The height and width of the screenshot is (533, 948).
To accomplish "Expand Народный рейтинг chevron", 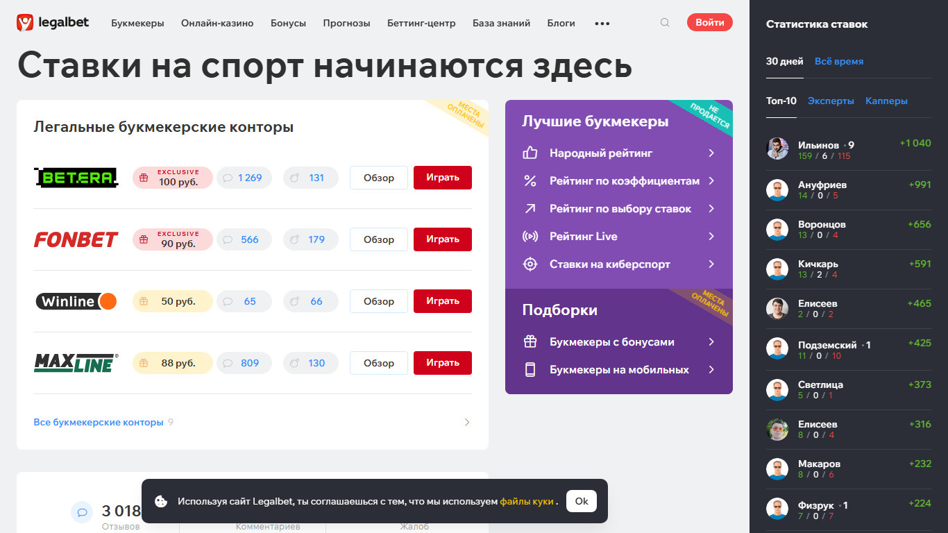I will tap(711, 153).
